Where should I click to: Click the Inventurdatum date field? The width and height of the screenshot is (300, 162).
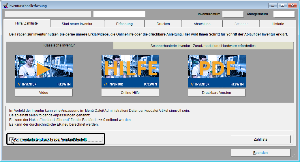click(233, 14)
